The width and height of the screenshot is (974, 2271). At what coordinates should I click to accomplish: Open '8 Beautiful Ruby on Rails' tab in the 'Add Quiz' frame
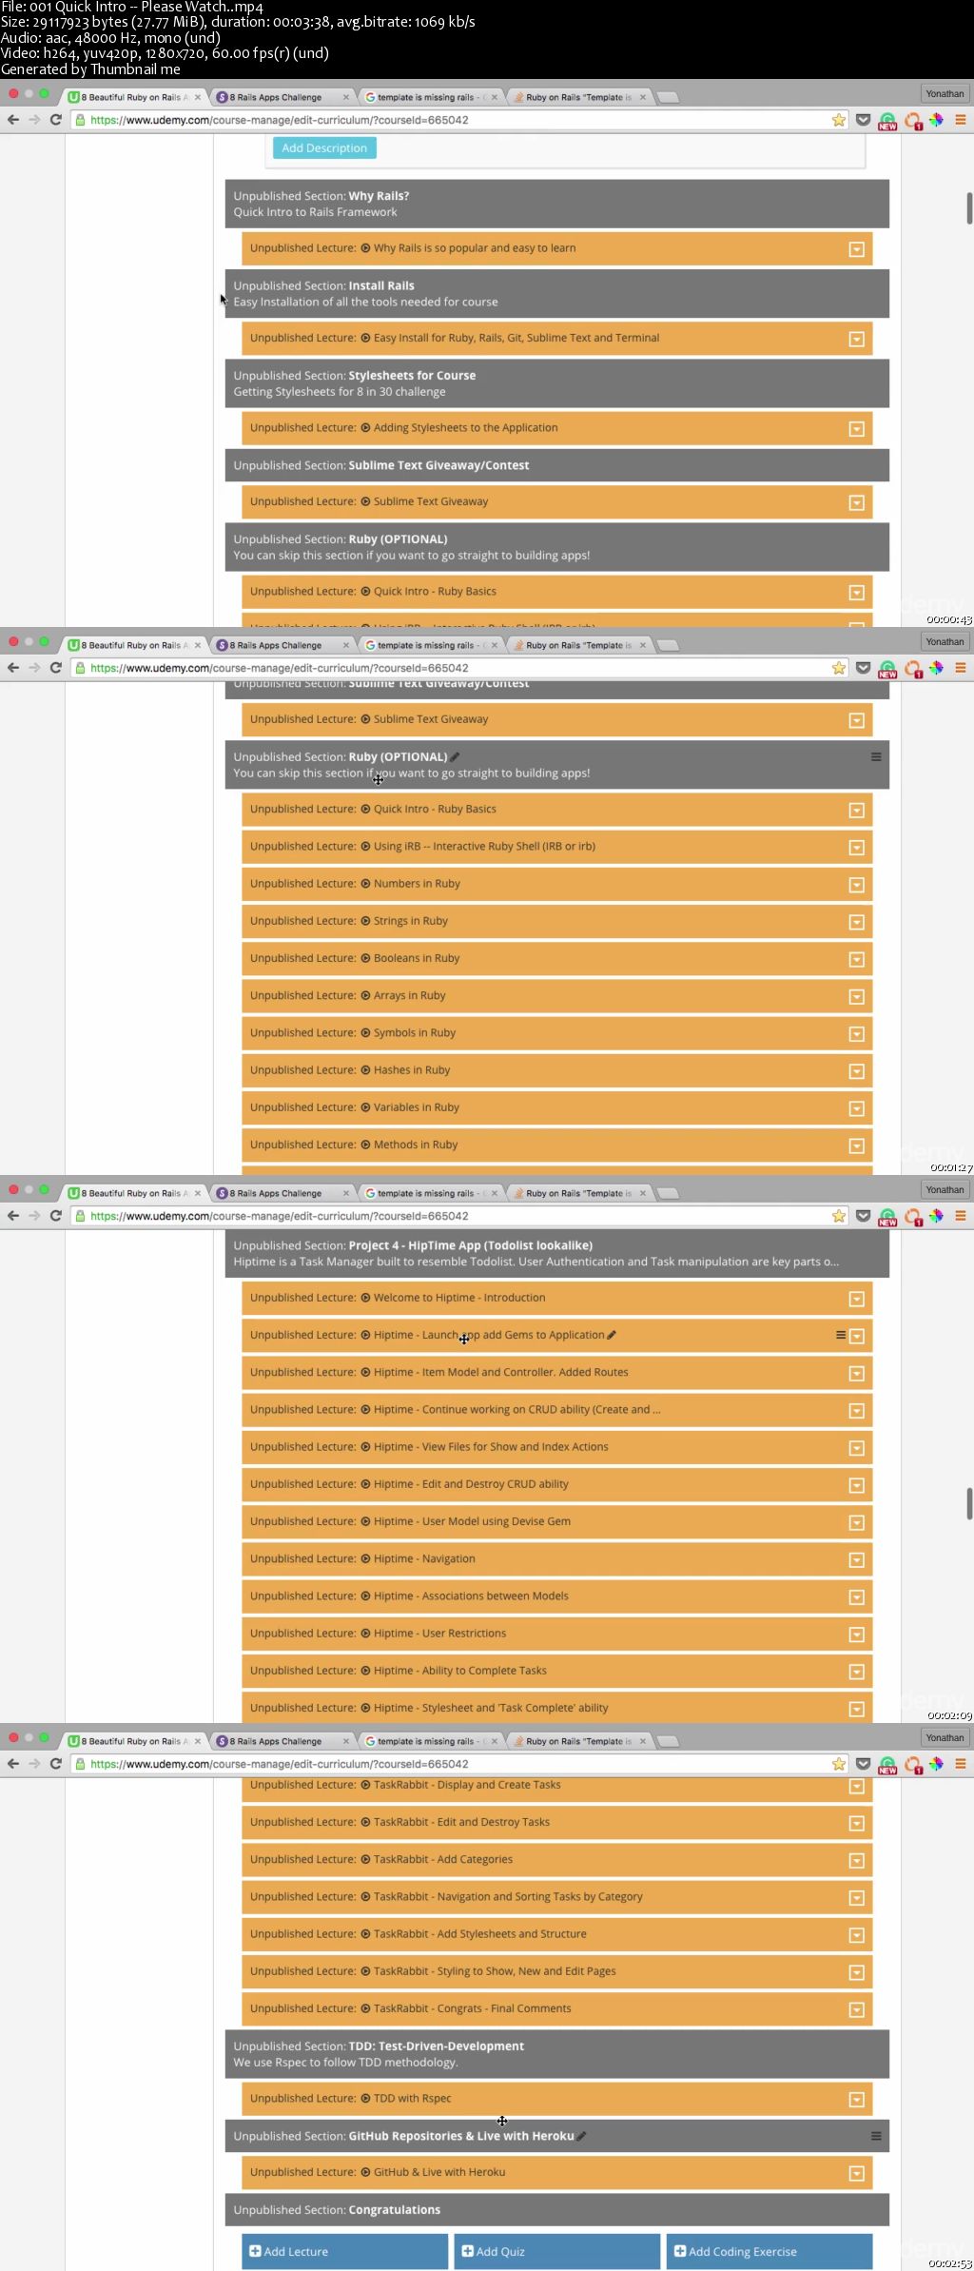[134, 1741]
